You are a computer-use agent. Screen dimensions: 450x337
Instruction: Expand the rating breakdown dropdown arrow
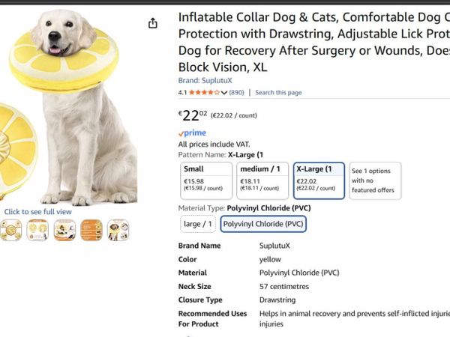[224, 93]
